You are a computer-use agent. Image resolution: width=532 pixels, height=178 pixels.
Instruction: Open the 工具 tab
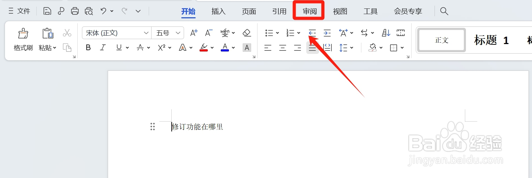coord(370,11)
